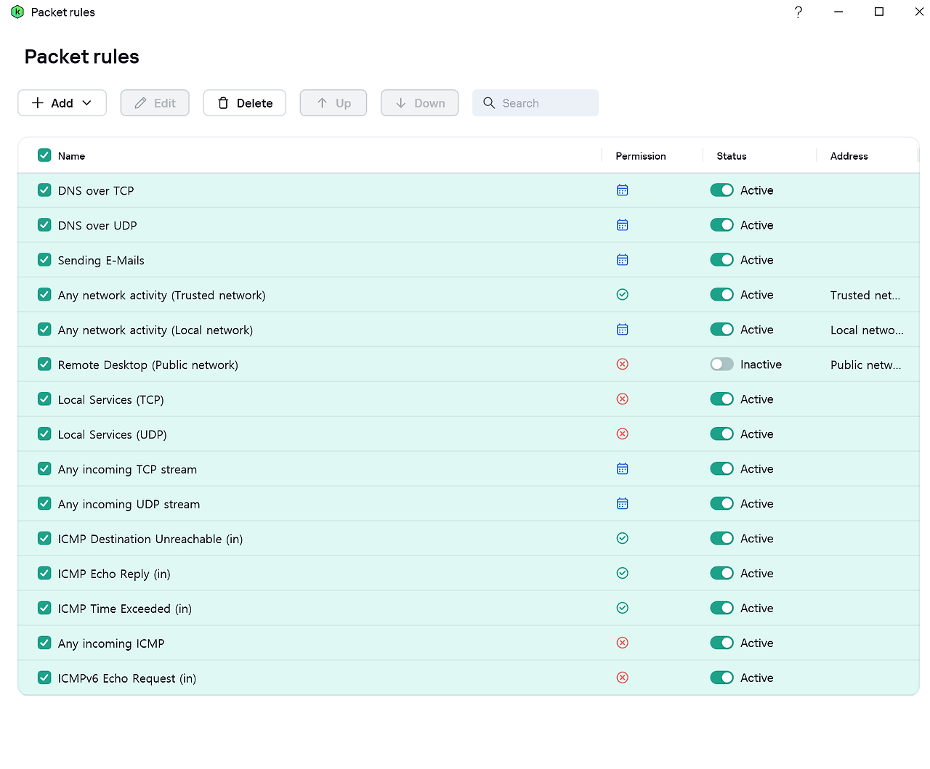
Task: Click the Delete button
Action: [x=244, y=103]
